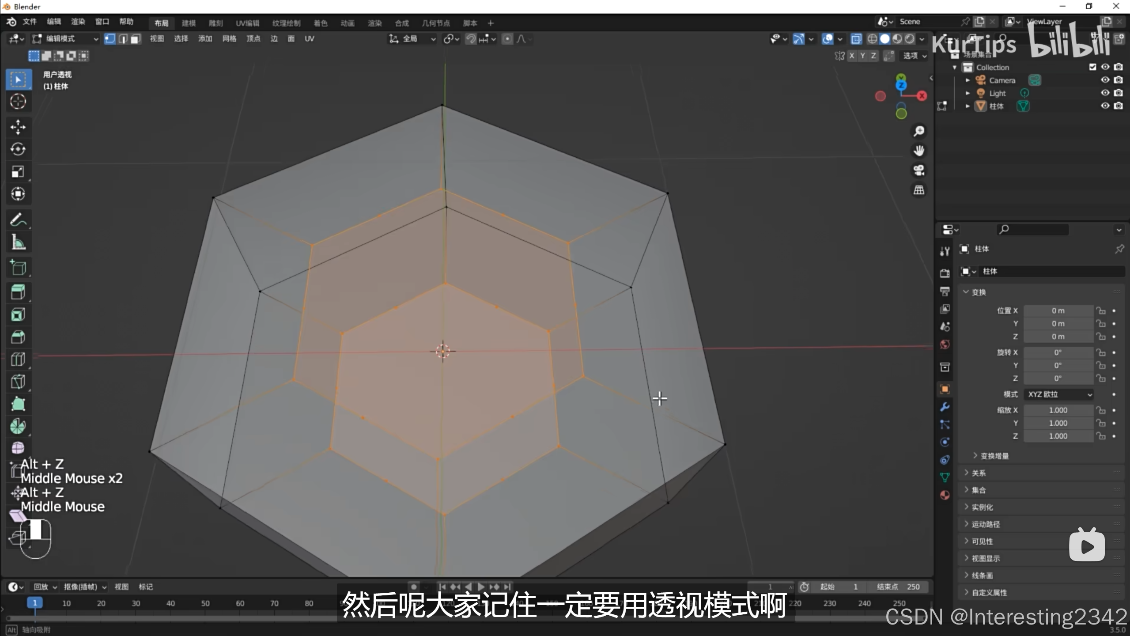1130x636 pixels.
Task: Choose the Annotate pencil tool
Action: (18, 220)
